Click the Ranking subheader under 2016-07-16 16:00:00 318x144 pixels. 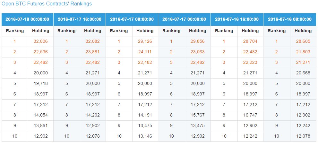[224, 31]
